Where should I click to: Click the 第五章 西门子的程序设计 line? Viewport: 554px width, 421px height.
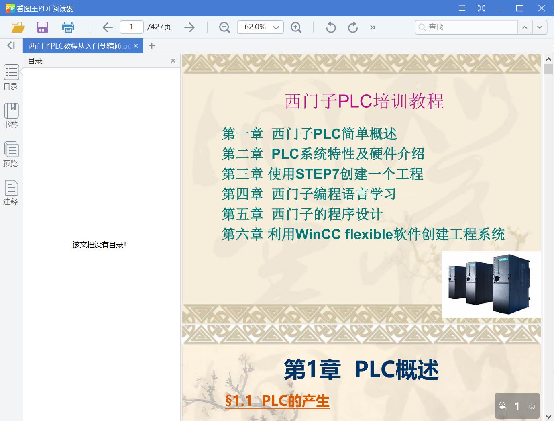(x=302, y=214)
